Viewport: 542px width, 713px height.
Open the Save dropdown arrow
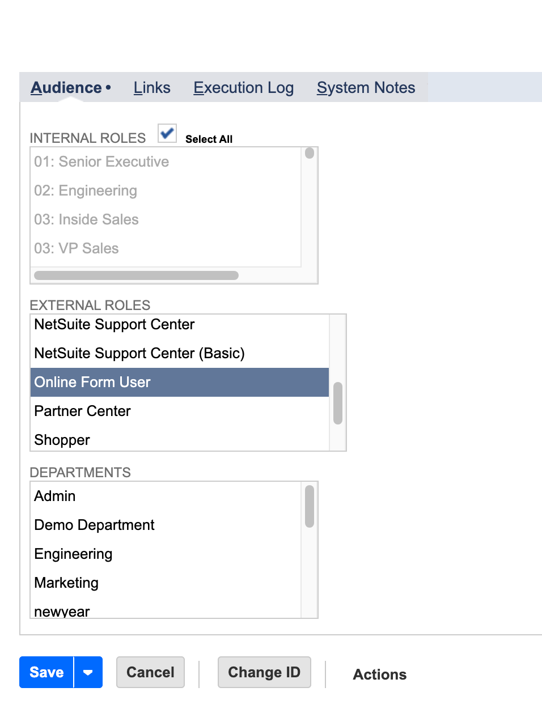pos(88,673)
